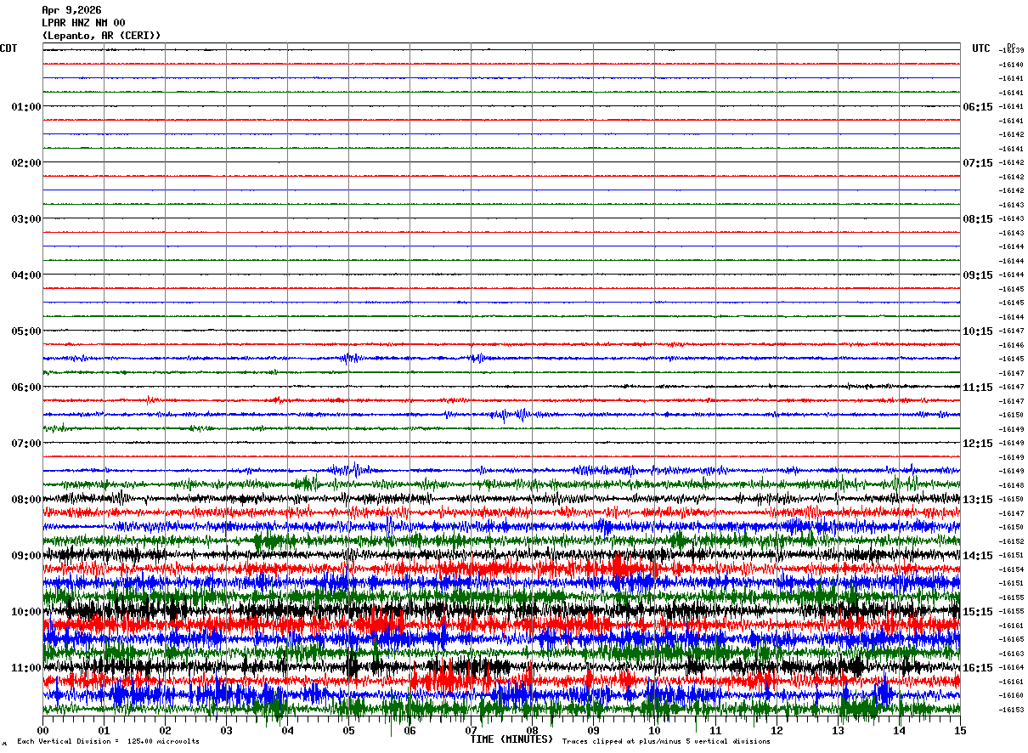The height and width of the screenshot is (753, 1028).
Task: Select the 08:00 CDT time label
Action: pyautogui.click(x=26, y=500)
